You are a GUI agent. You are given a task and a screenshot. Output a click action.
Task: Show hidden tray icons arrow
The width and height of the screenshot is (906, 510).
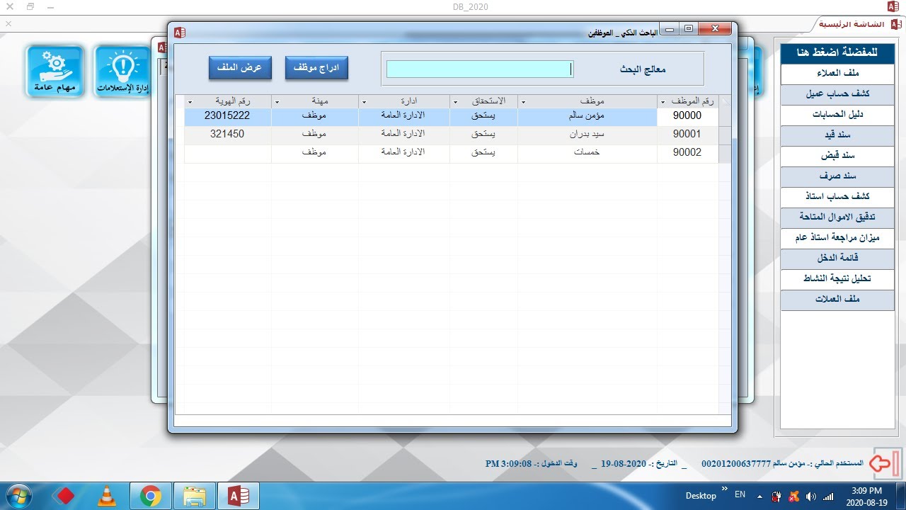pos(759,496)
